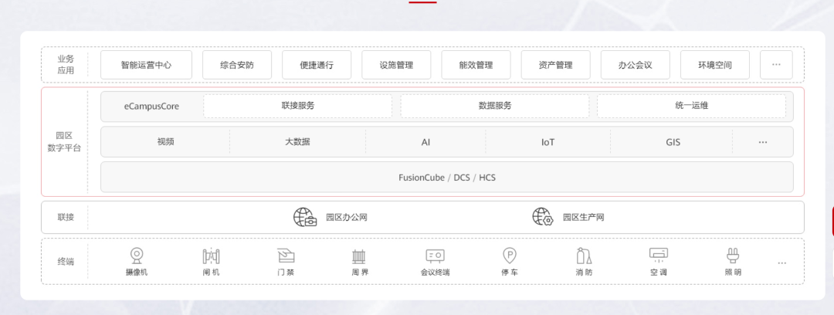Click the campus office network globe icon

[305, 217]
